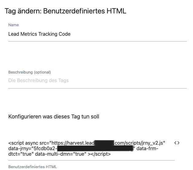The width and height of the screenshot is (193, 170).
Task: Click 'https://harvest.lead' in the script source
Action: (x=73, y=143)
